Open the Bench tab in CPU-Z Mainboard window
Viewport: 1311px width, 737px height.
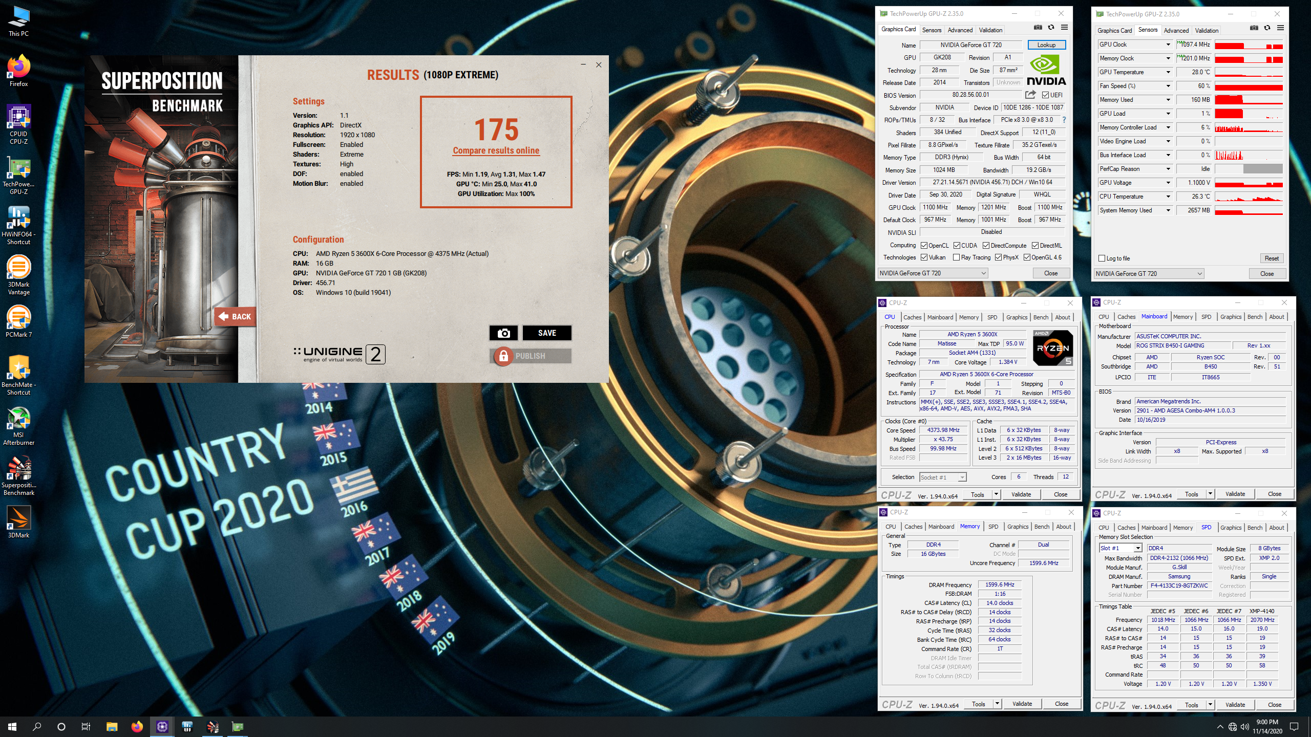[x=1255, y=317]
